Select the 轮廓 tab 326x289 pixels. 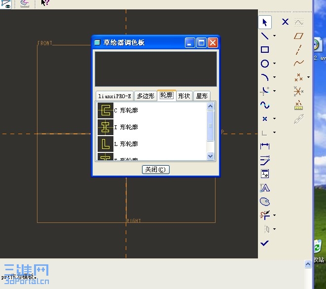click(x=167, y=96)
